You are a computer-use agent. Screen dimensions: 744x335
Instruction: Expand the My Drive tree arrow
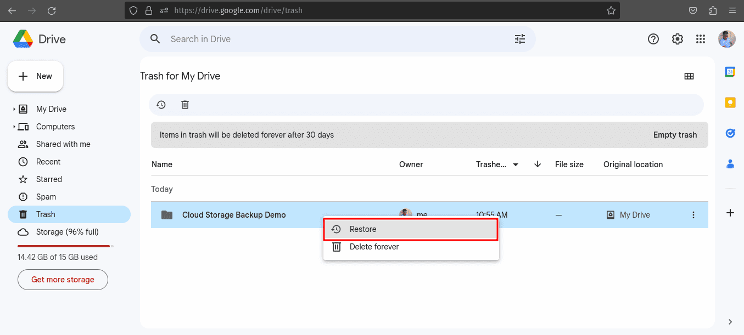[x=14, y=109]
